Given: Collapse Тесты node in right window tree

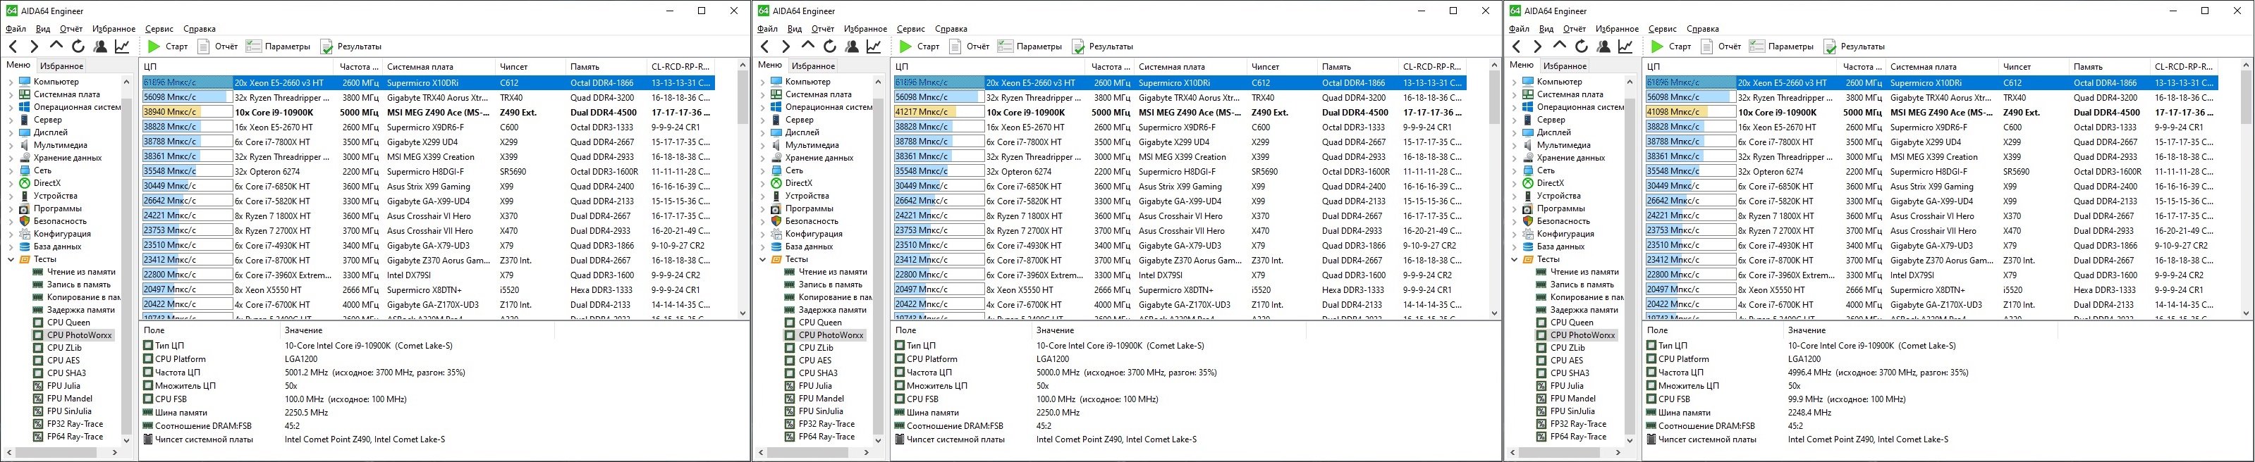Looking at the screenshot, I should pyautogui.click(x=1513, y=259).
